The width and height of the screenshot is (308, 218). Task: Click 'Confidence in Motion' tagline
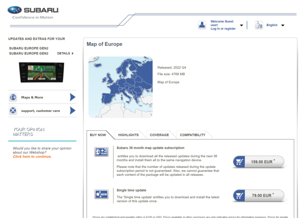pyautogui.click(x=33, y=17)
